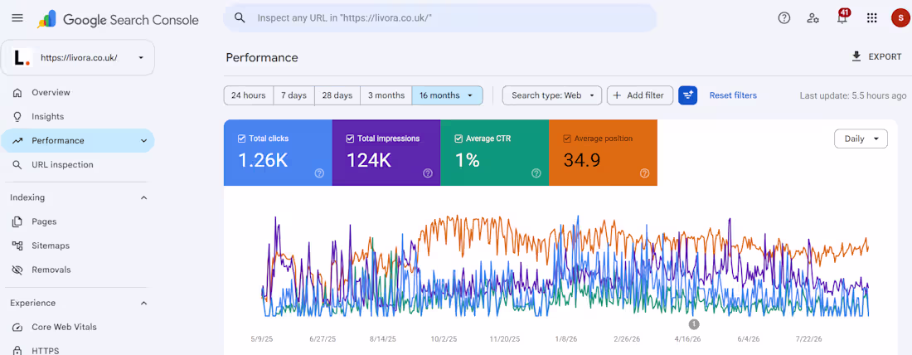Open the Google apps grid
This screenshot has height=355, width=912.
[x=871, y=18]
